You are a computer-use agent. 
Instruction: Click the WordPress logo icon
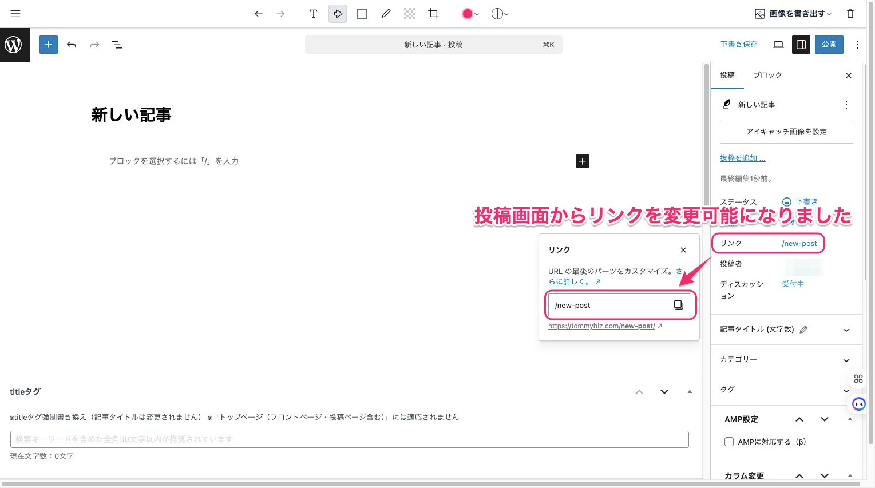pyautogui.click(x=14, y=45)
